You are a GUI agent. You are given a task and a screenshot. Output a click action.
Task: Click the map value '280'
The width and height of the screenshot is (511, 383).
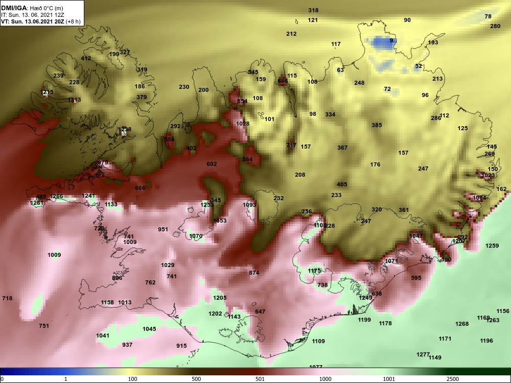pos(495,26)
